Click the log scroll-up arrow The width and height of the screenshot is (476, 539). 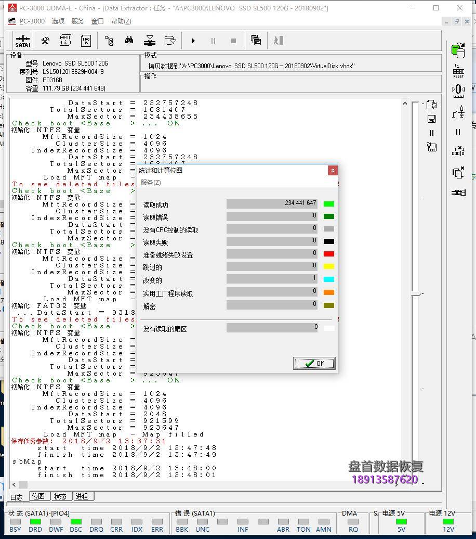click(x=405, y=104)
